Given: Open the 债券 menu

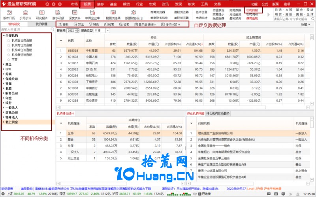Looking at the screenshot, I should 100,4.
